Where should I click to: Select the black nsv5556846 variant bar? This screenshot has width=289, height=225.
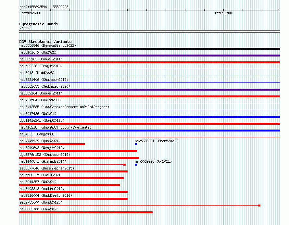click(149, 49)
